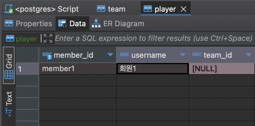Click the Text side tab icon
255x126 pixels.
click(x=9, y=112)
